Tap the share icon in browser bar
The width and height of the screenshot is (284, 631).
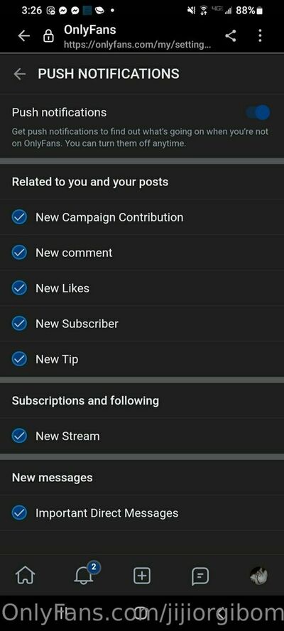(x=231, y=35)
